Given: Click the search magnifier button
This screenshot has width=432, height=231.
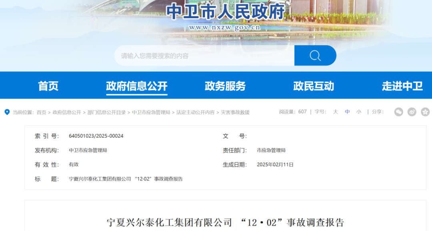Looking at the screenshot, I should [x=315, y=55].
